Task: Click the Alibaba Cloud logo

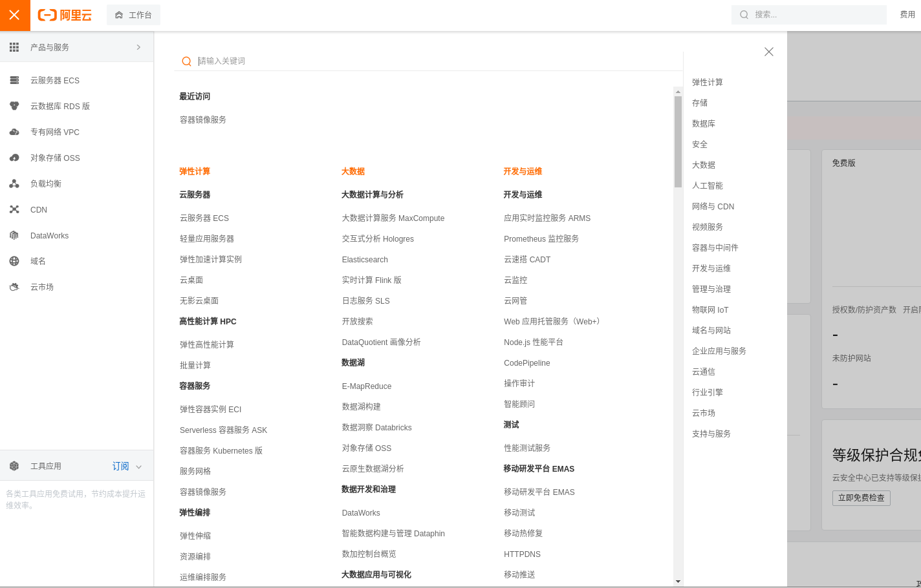Action: pos(65,15)
